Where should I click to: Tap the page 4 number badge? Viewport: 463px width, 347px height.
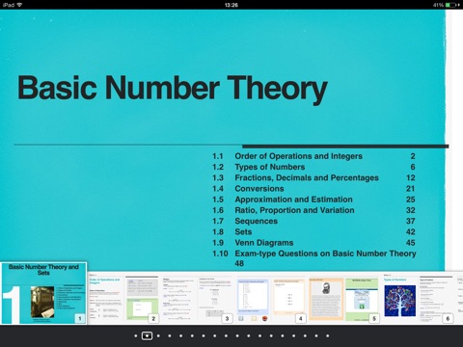301,318
